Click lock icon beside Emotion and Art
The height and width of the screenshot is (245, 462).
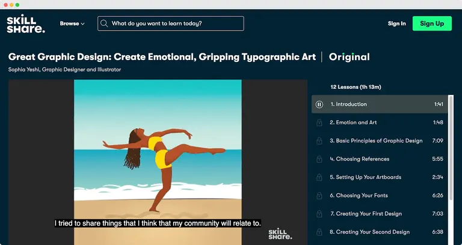(319, 122)
